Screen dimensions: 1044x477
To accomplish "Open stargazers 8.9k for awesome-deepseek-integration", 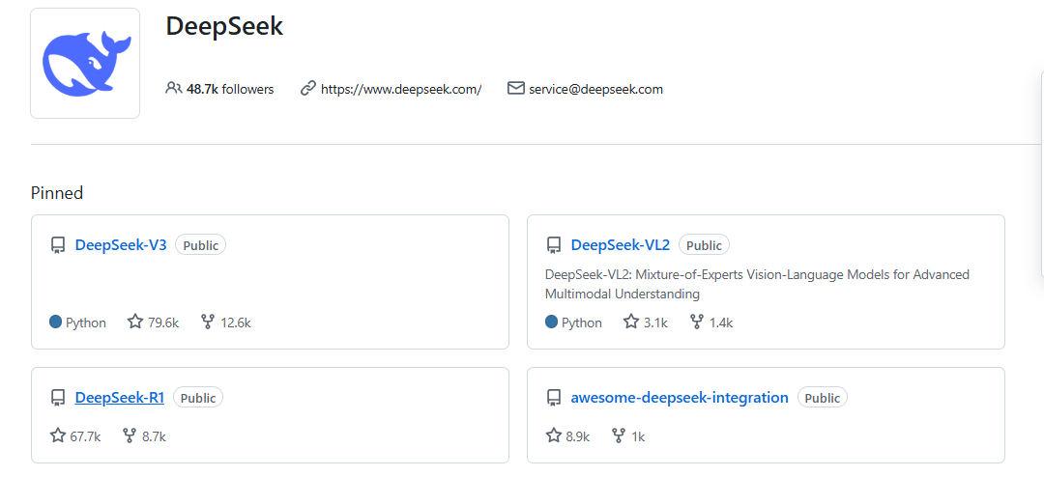I will (567, 436).
